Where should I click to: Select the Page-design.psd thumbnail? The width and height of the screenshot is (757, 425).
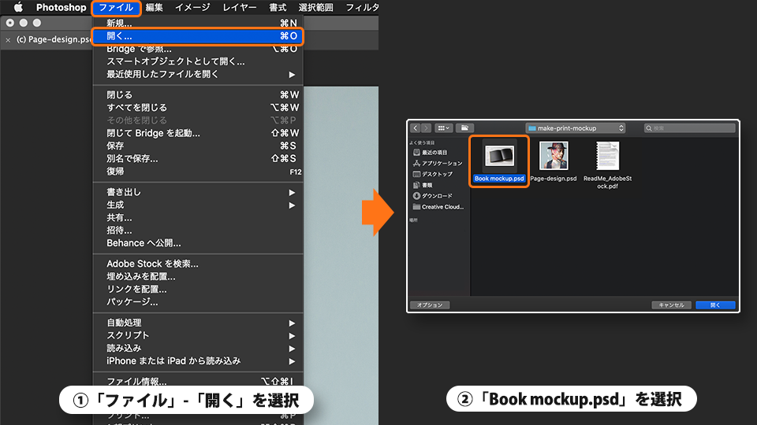coord(554,156)
